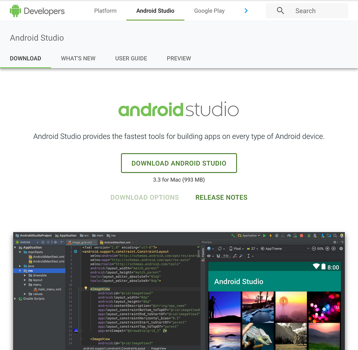The width and height of the screenshot is (358, 350).
Task: Click the red Stop button in the toolbar
Action: [301, 236]
